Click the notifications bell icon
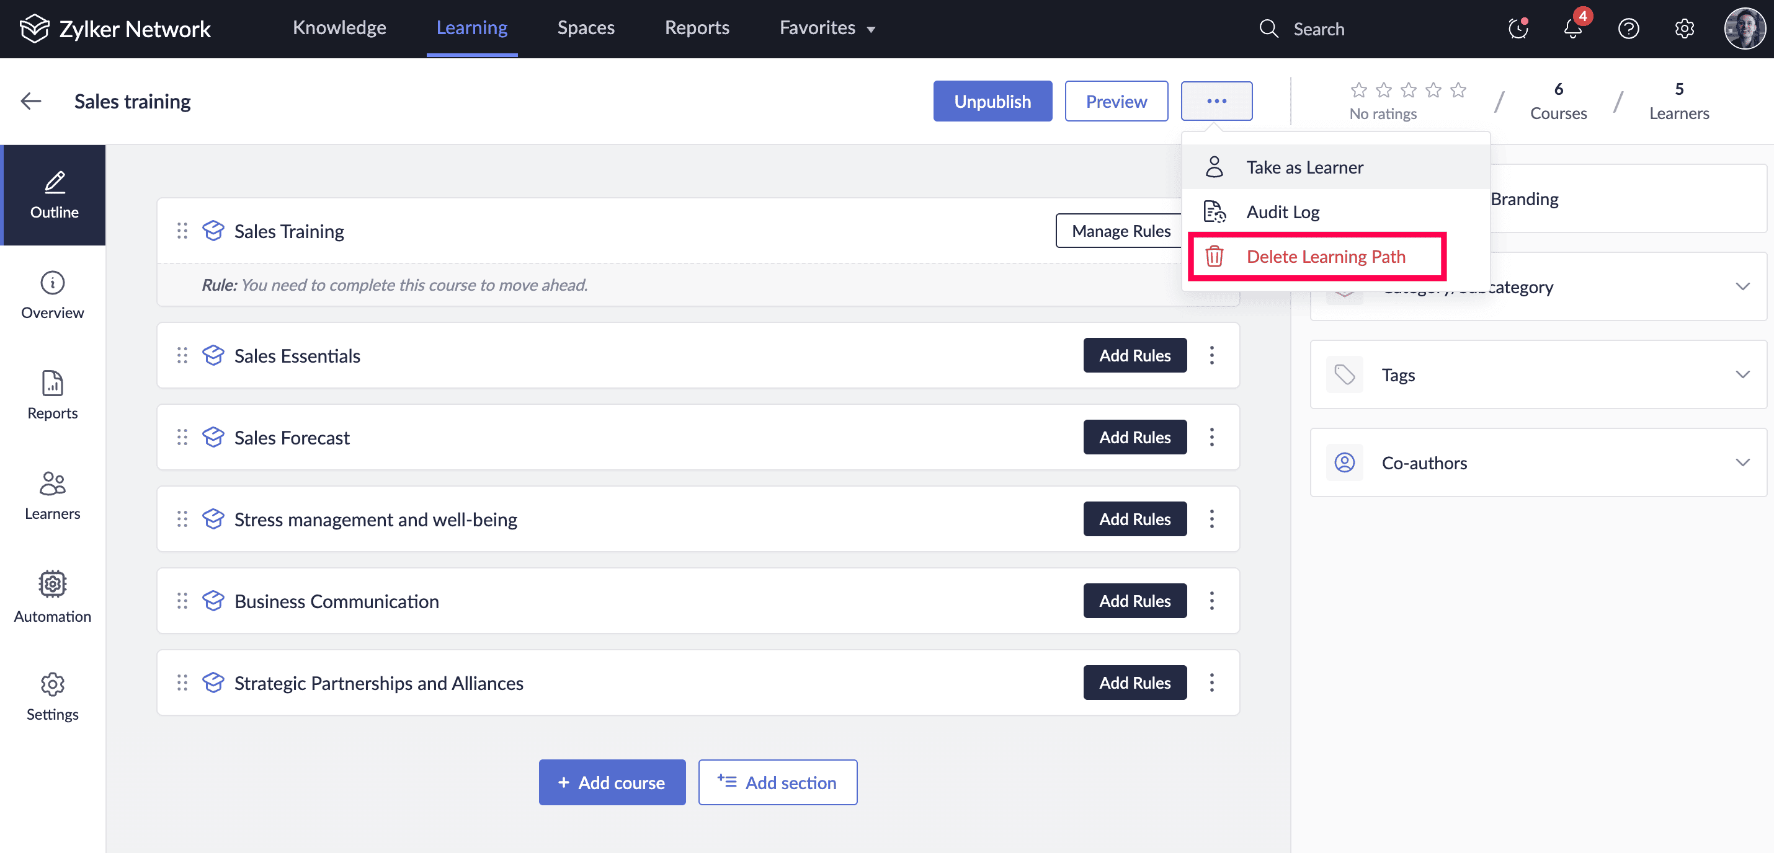Image resolution: width=1774 pixels, height=853 pixels. (1572, 29)
